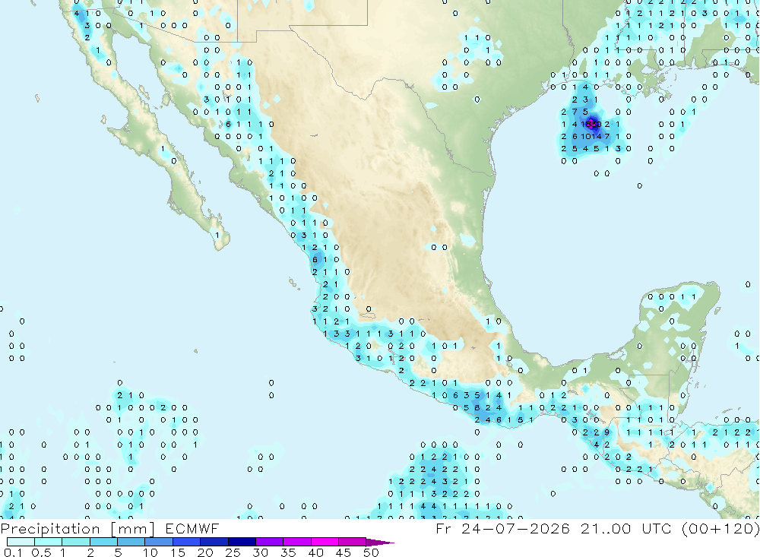Click legend value '30'
The image size is (760, 557).
click(x=261, y=552)
